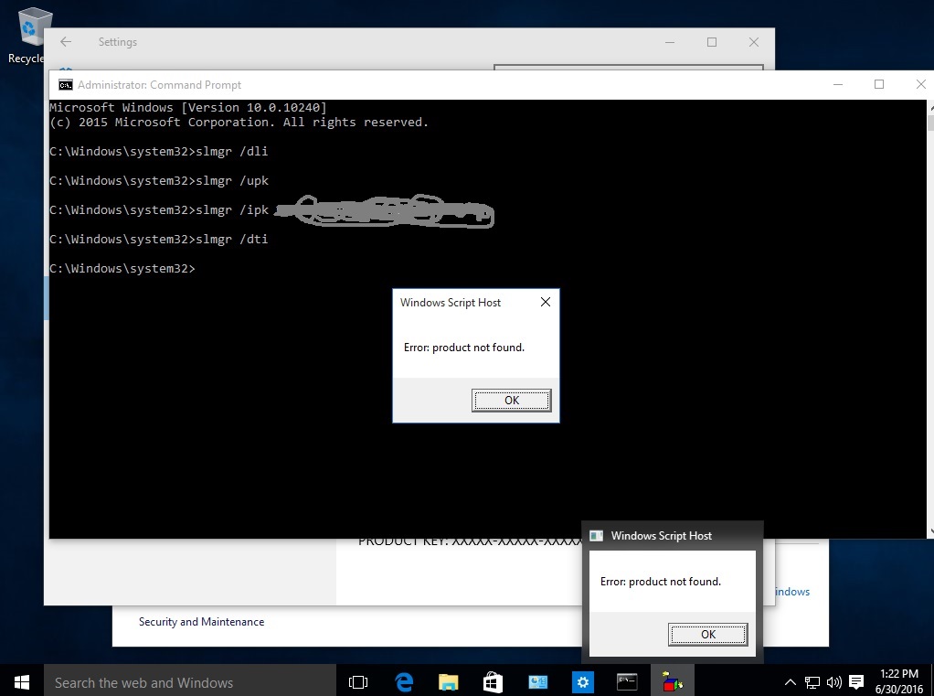Open the network status tray icon
This screenshot has width=934, height=696.
pyautogui.click(x=812, y=682)
